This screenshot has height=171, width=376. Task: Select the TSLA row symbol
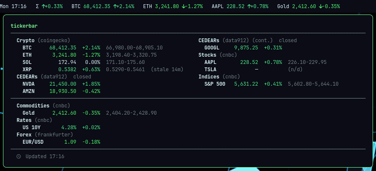coord(210,70)
